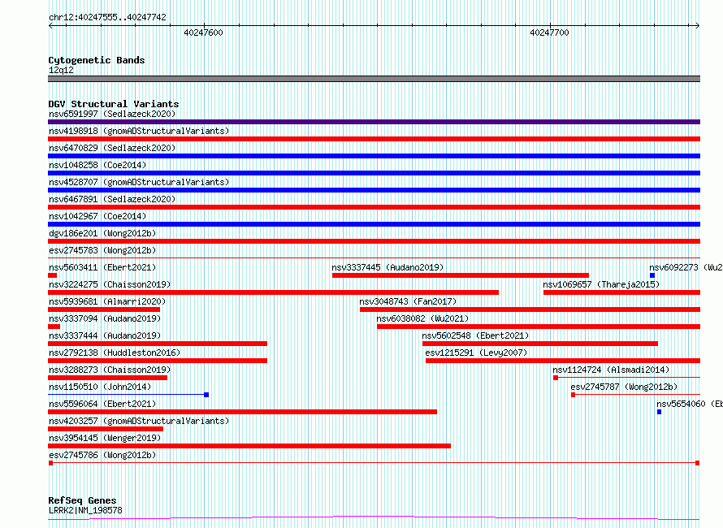Select the gray 12q12 cytogenetic band bar

pyautogui.click(x=374, y=79)
